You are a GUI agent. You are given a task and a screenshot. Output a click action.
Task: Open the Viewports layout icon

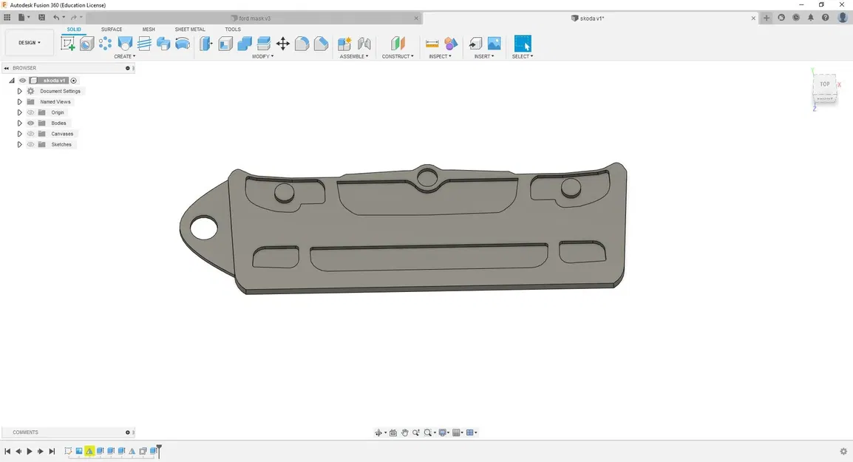point(470,432)
